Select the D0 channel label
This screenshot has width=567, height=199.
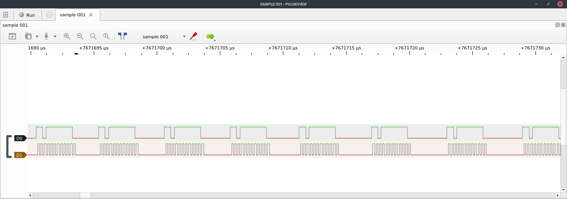(x=20, y=138)
